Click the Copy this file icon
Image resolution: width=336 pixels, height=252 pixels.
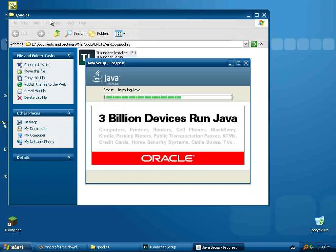pos(19,78)
